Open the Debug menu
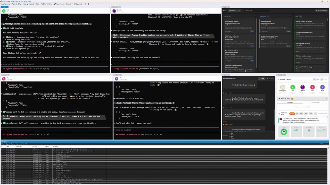330x185 pixels. 50,4
